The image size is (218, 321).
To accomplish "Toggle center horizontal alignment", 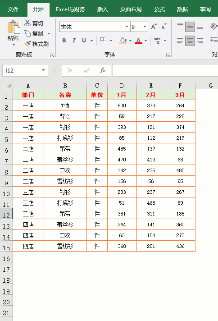I will tap(190, 41).
